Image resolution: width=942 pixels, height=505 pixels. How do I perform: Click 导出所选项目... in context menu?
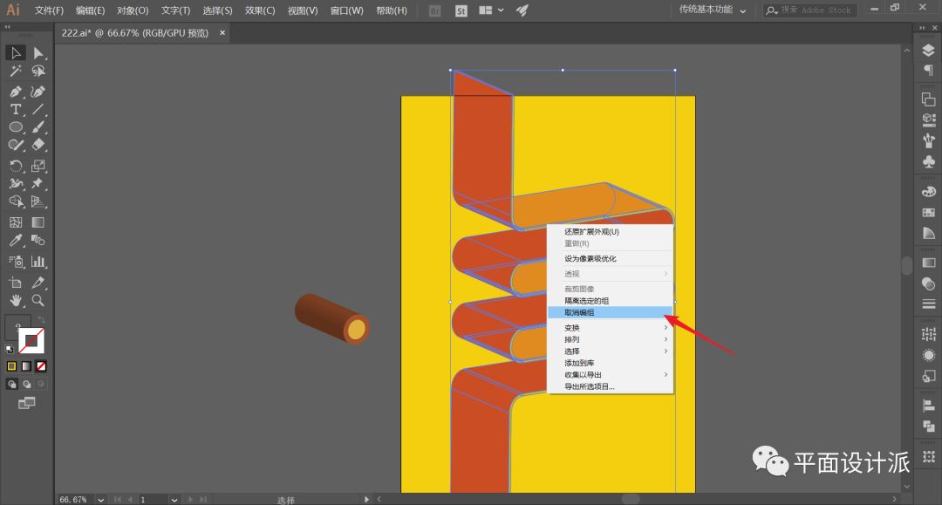click(590, 386)
